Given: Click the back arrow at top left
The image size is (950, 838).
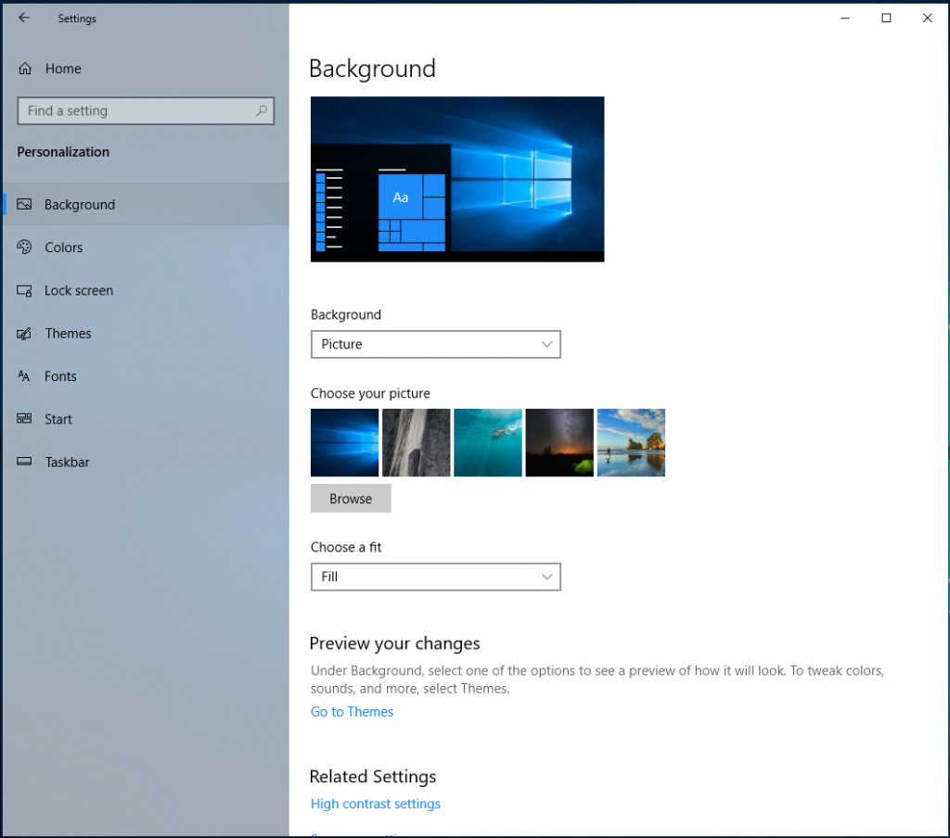Looking at the screenshot, I should (x=24, y=17).
